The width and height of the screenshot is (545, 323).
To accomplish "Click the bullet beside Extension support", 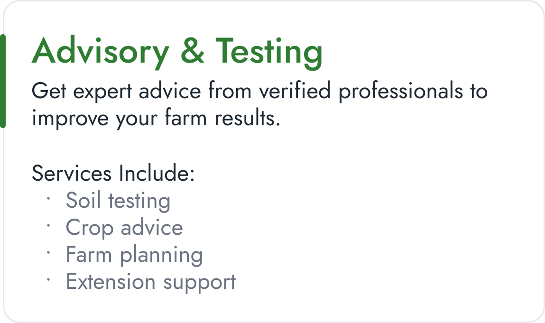I will [48, 280].
